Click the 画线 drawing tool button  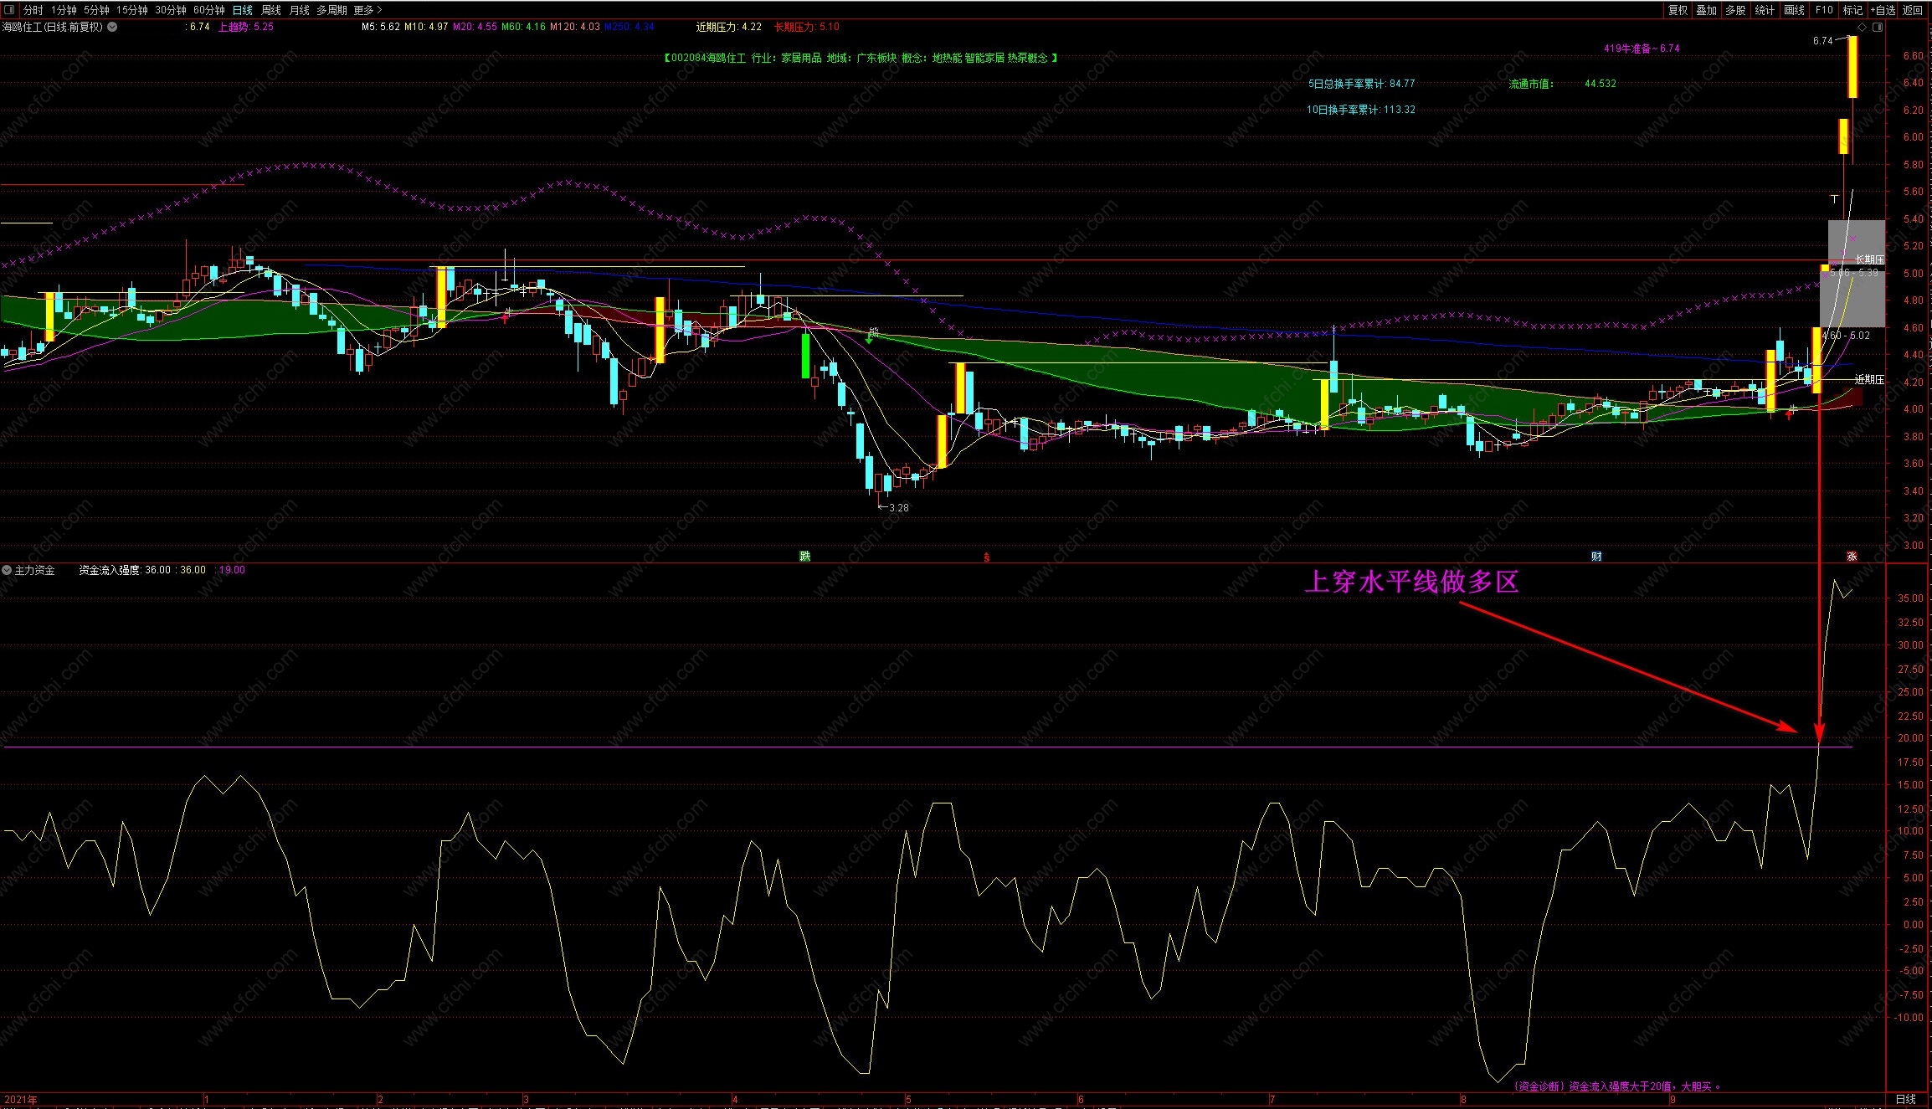[x=1794, y=10]
